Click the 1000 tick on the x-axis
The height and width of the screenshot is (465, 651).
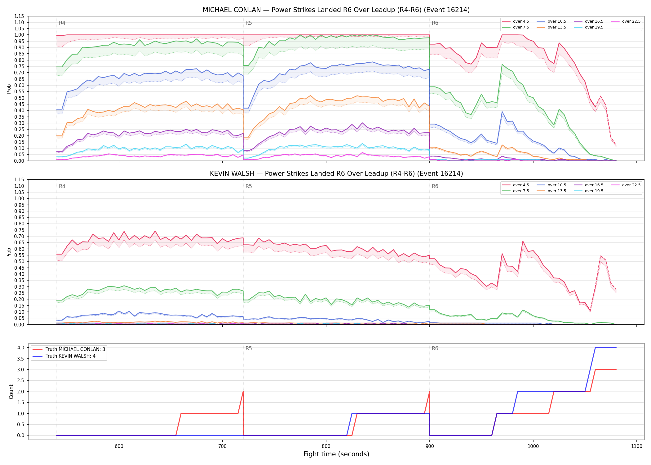click(x=533, y=446)
